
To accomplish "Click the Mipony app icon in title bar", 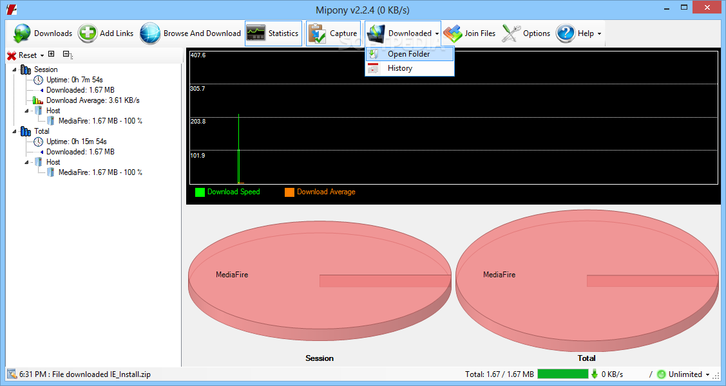I will coord(12,9).
